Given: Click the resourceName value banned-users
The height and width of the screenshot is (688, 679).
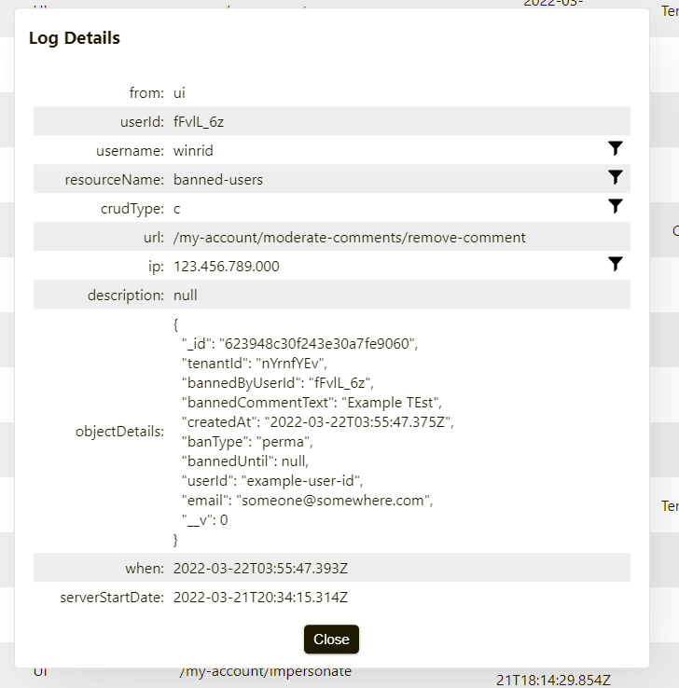Looking at the screenshot, I should [218, 179].
